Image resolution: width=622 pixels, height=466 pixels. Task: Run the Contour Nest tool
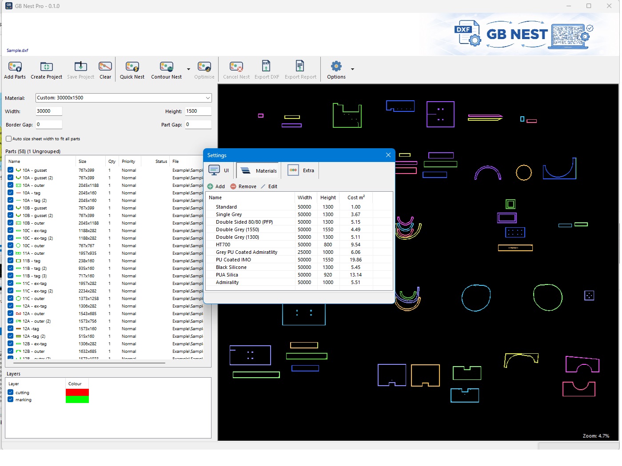click(x=167, y=67)
